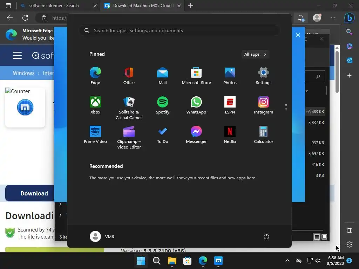This screenshot has height=269, width=359.
Task: Open Edge from pinned apps
Action: point(95,76)
